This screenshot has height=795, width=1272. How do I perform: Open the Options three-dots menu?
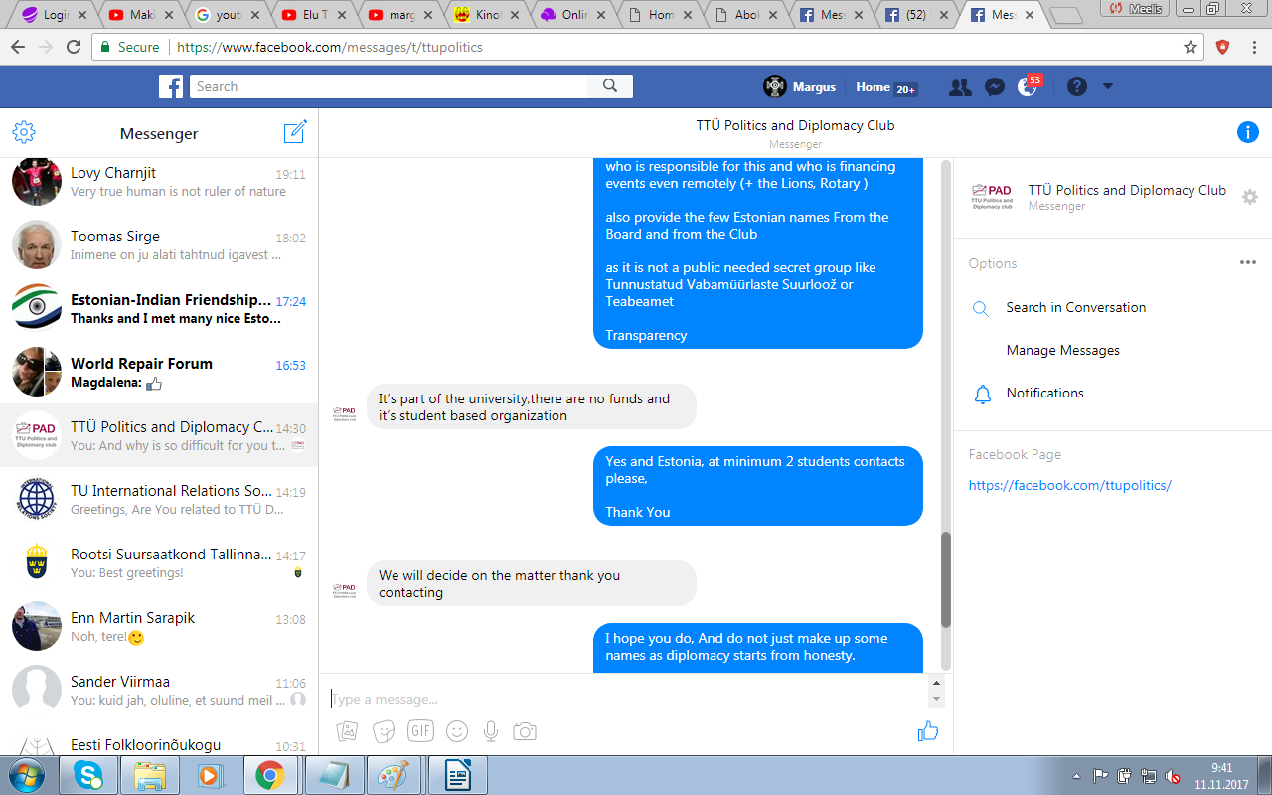(x=1248, y=262)
